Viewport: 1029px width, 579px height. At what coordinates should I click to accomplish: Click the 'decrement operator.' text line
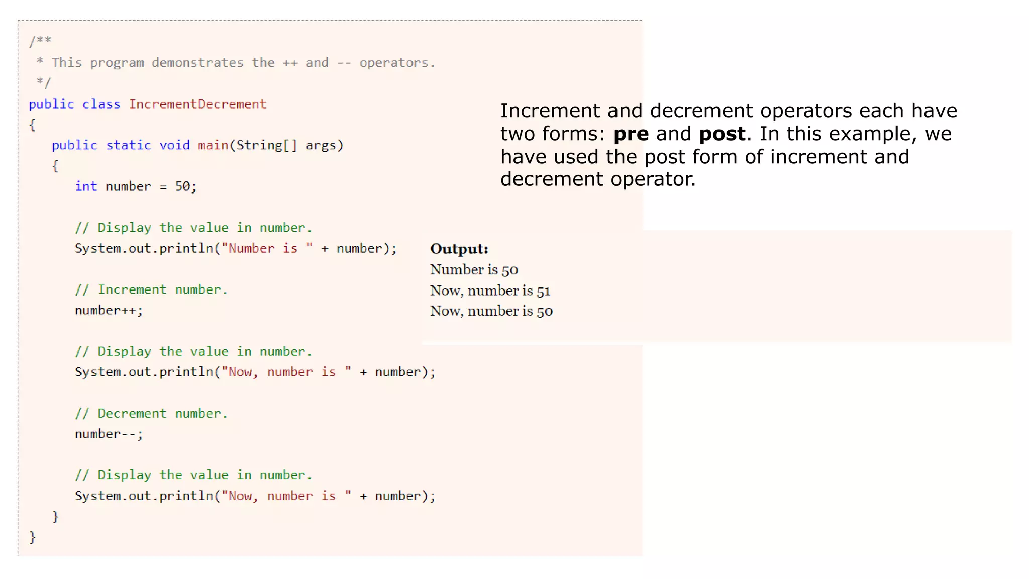[598, 179]
